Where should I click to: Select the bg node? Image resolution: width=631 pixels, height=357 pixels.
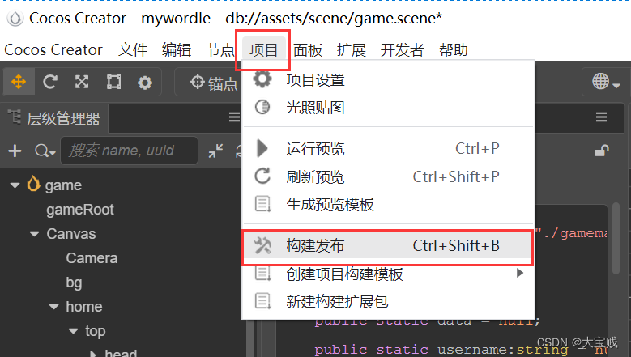coord(74,283)
